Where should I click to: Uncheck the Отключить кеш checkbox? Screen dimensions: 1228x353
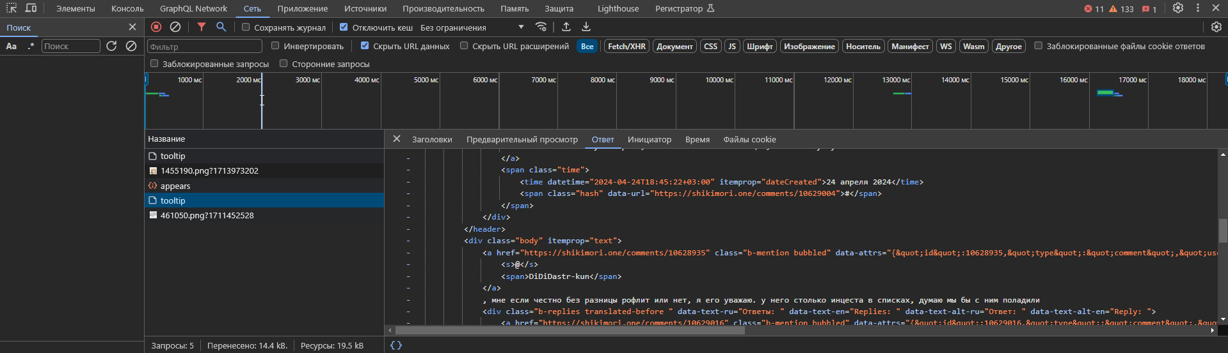[344, 27]
